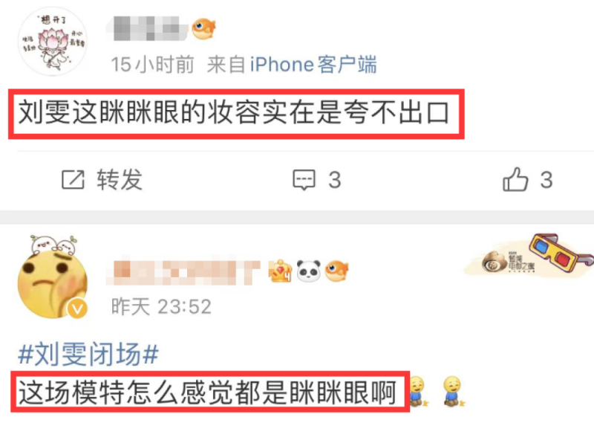This screenshot has width=594, height=423.
Task: Open the lotus flower avatar profile
Action: [53, 42]
